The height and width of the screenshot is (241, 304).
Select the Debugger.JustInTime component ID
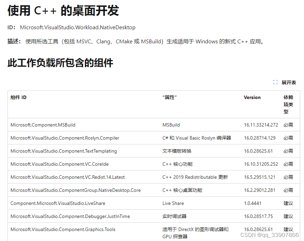click(x=70, y=216)
